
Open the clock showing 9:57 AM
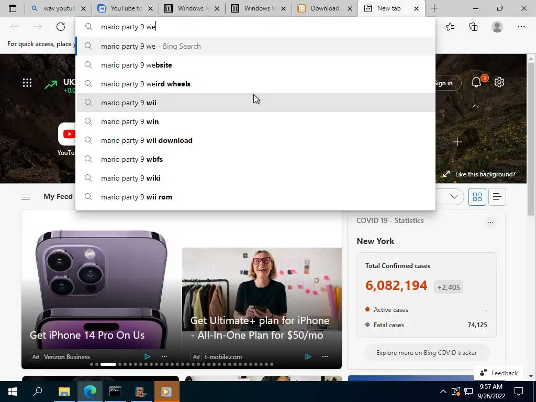491,392
